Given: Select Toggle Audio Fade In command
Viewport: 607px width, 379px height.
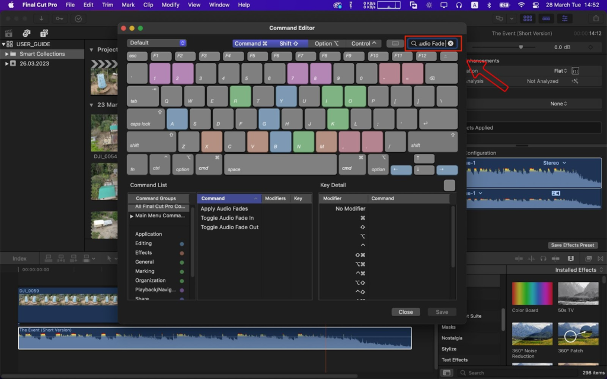Looking at the screenshot, I should pyautogui.click(x=227, y=218).
